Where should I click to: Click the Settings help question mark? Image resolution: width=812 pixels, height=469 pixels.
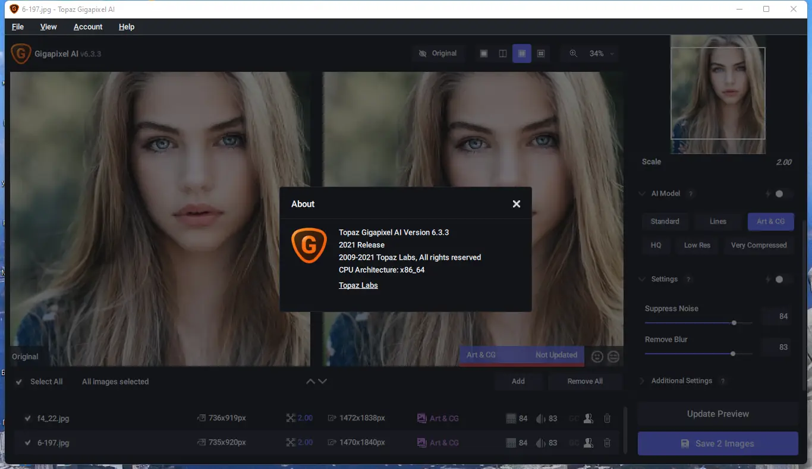pyautogui.click(x=688, y=279)
